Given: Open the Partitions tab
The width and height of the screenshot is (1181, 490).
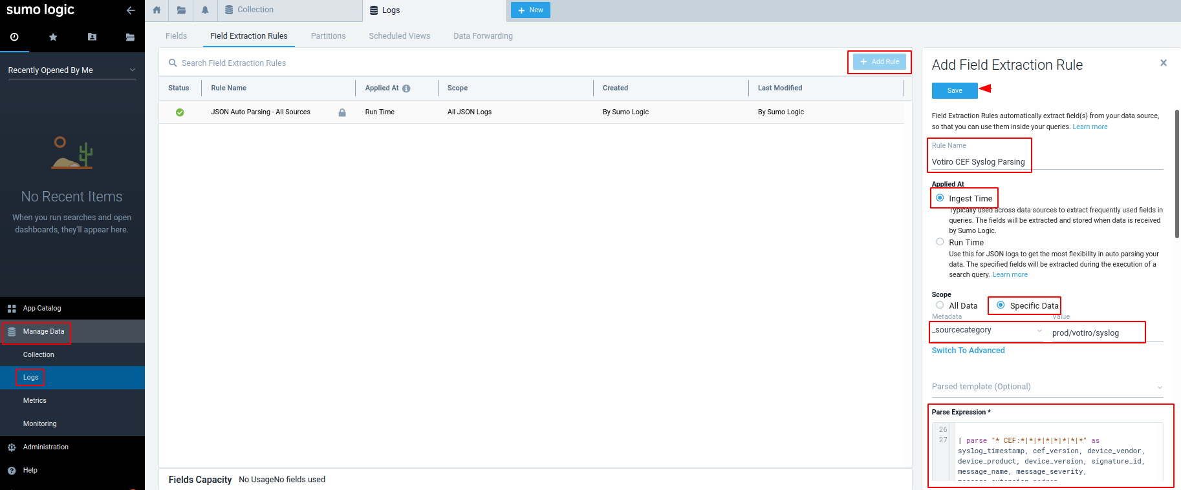Looking at the screenshot, I should tap(329, 36).
